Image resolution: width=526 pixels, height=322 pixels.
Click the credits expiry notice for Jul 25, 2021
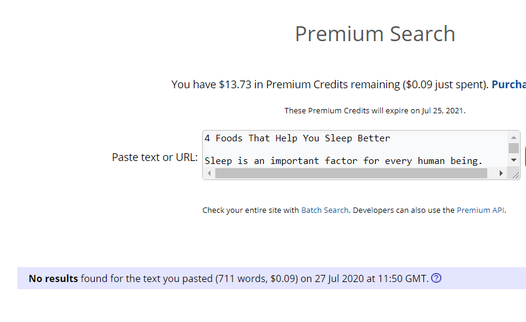point(375,110)
